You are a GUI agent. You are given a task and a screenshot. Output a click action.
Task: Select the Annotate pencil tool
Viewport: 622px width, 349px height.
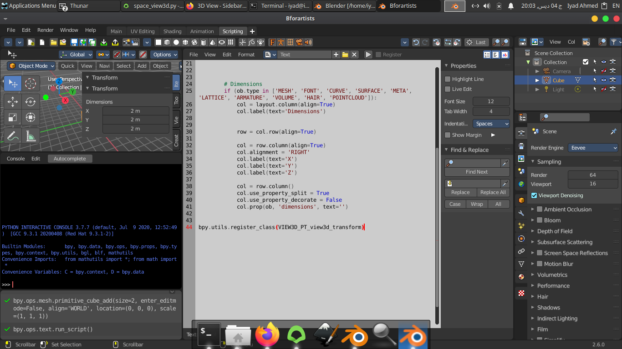pyautogui.click(x=13, y=135)
